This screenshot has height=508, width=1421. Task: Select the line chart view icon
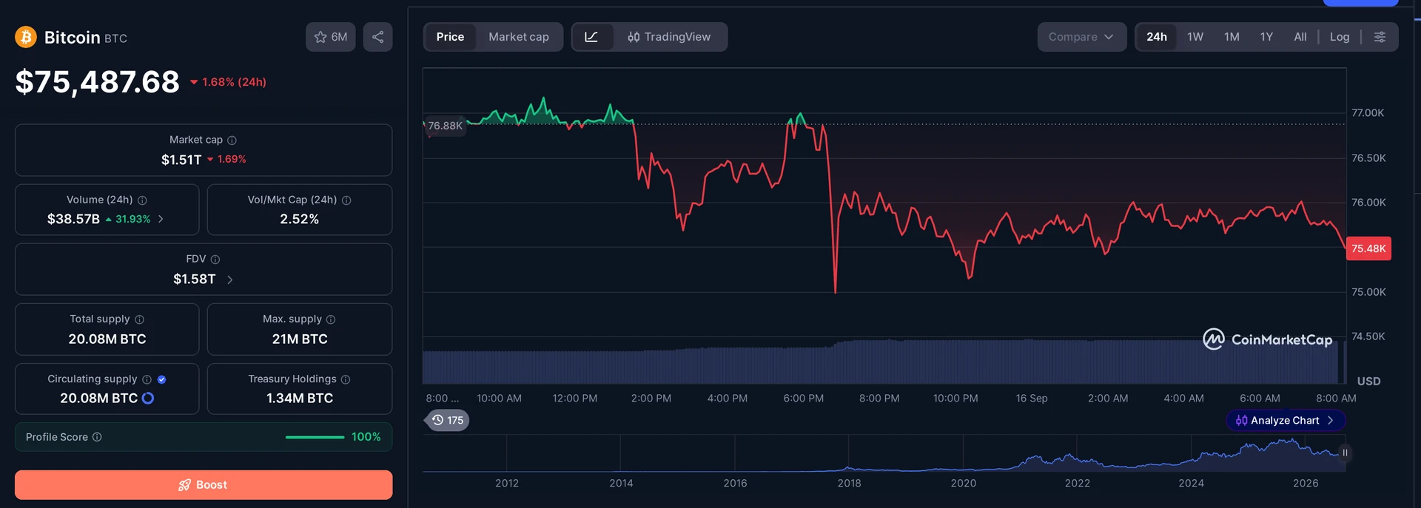click(x=591, y=37)
